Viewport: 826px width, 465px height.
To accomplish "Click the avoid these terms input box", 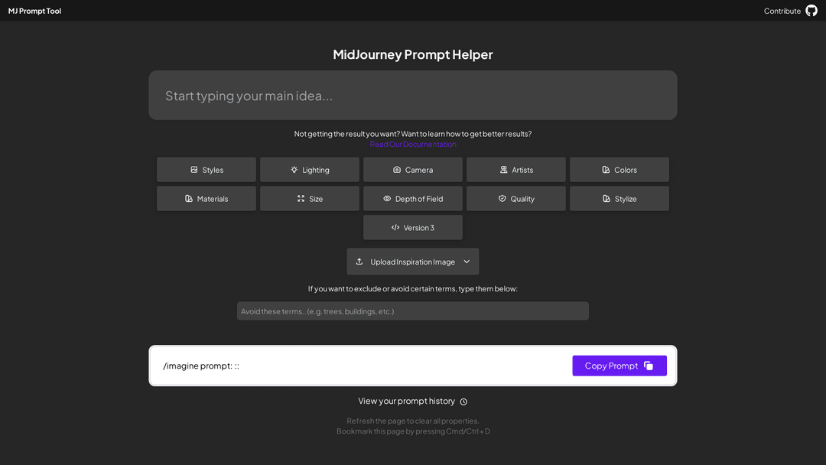I will coord(413,311).
